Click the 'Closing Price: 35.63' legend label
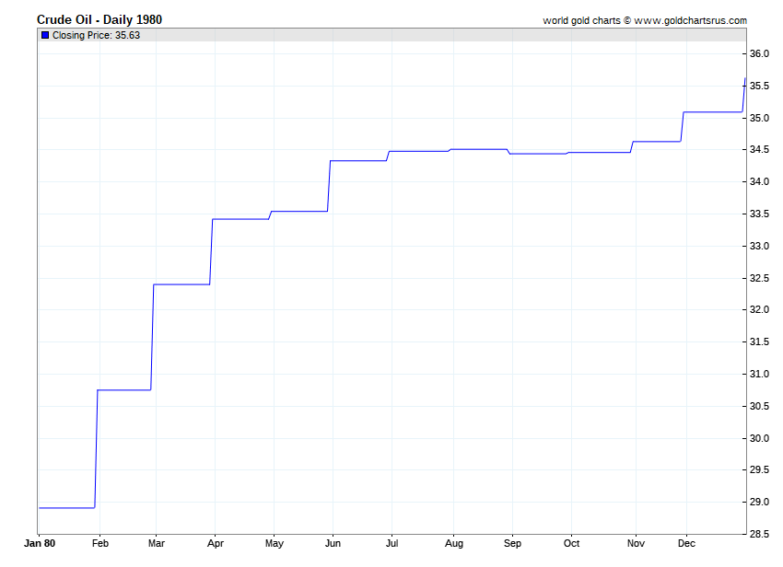This screenshot has height=567, width=783. click(96, 35)
